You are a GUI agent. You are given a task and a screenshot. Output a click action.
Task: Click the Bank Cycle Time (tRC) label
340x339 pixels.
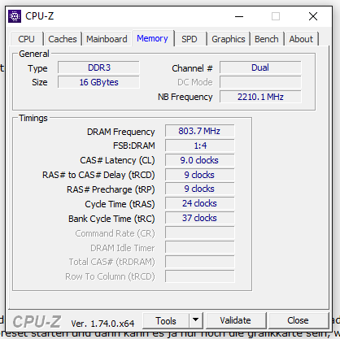tap(111, 219)
